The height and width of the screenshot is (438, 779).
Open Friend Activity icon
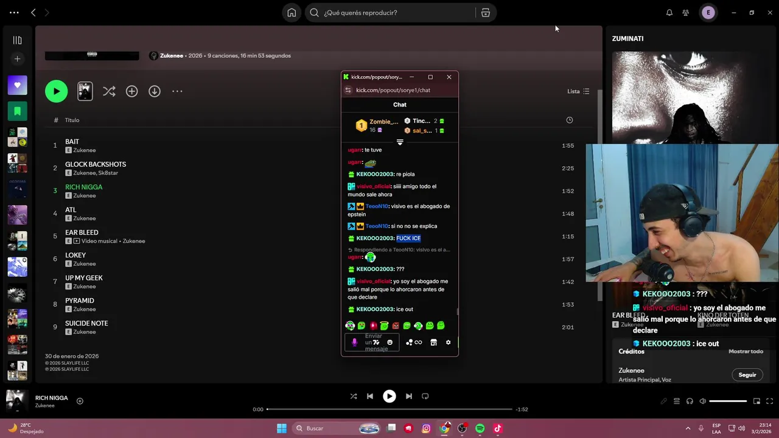[x=686, y=13]
